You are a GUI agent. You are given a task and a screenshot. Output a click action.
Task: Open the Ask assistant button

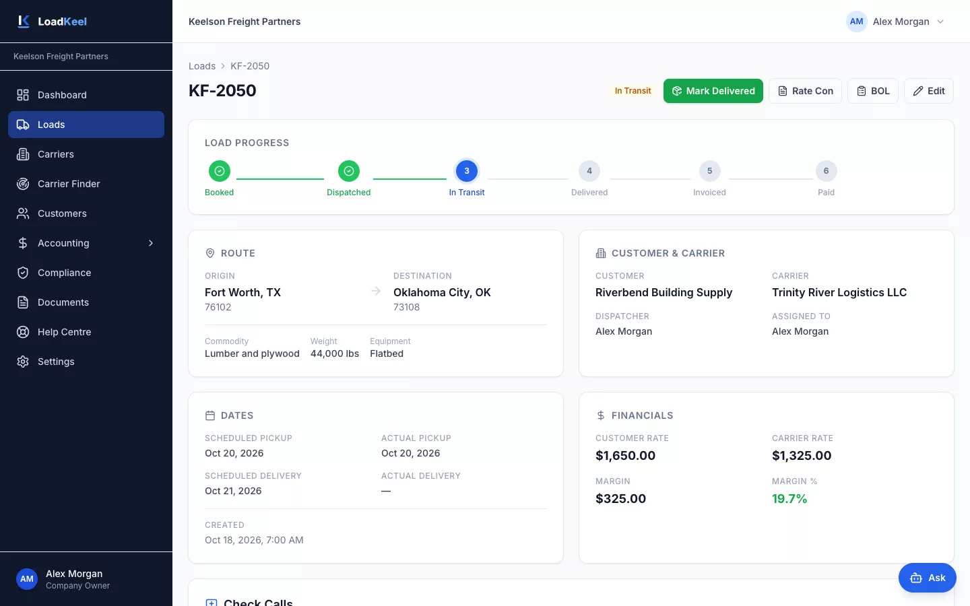[x=928, y=578]
